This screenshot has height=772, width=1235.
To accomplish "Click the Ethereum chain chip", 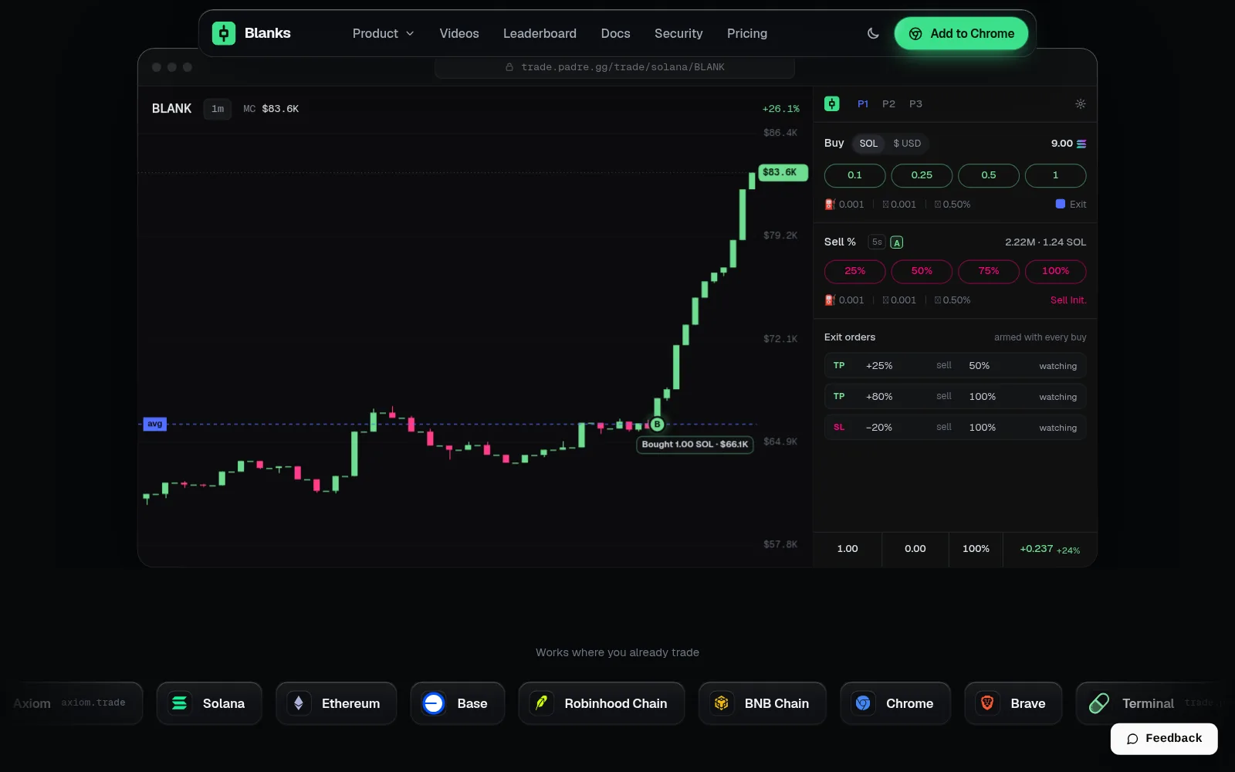I will [x=336, y=703].
